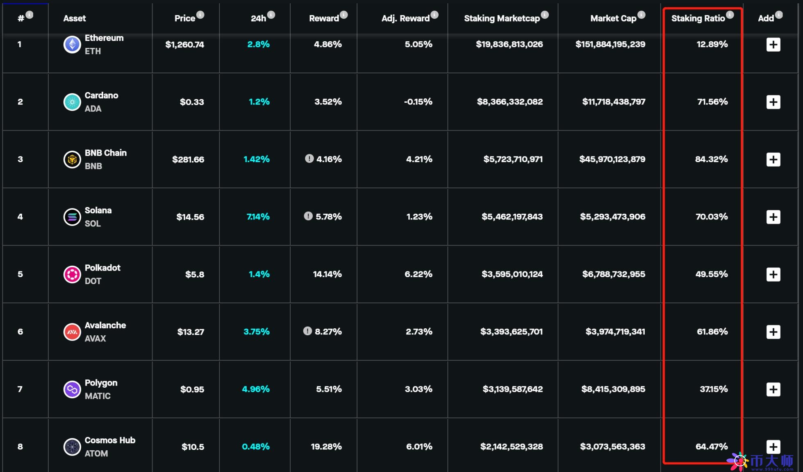Click info icon next to Staking Ratio header

click(x=730, y=15)
